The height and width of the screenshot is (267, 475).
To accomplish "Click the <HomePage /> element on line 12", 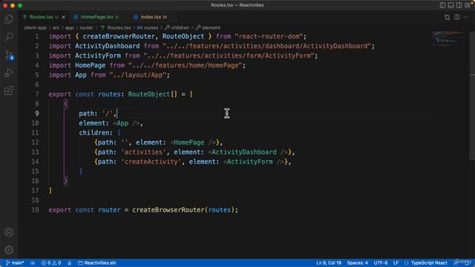I will (193, 142).
